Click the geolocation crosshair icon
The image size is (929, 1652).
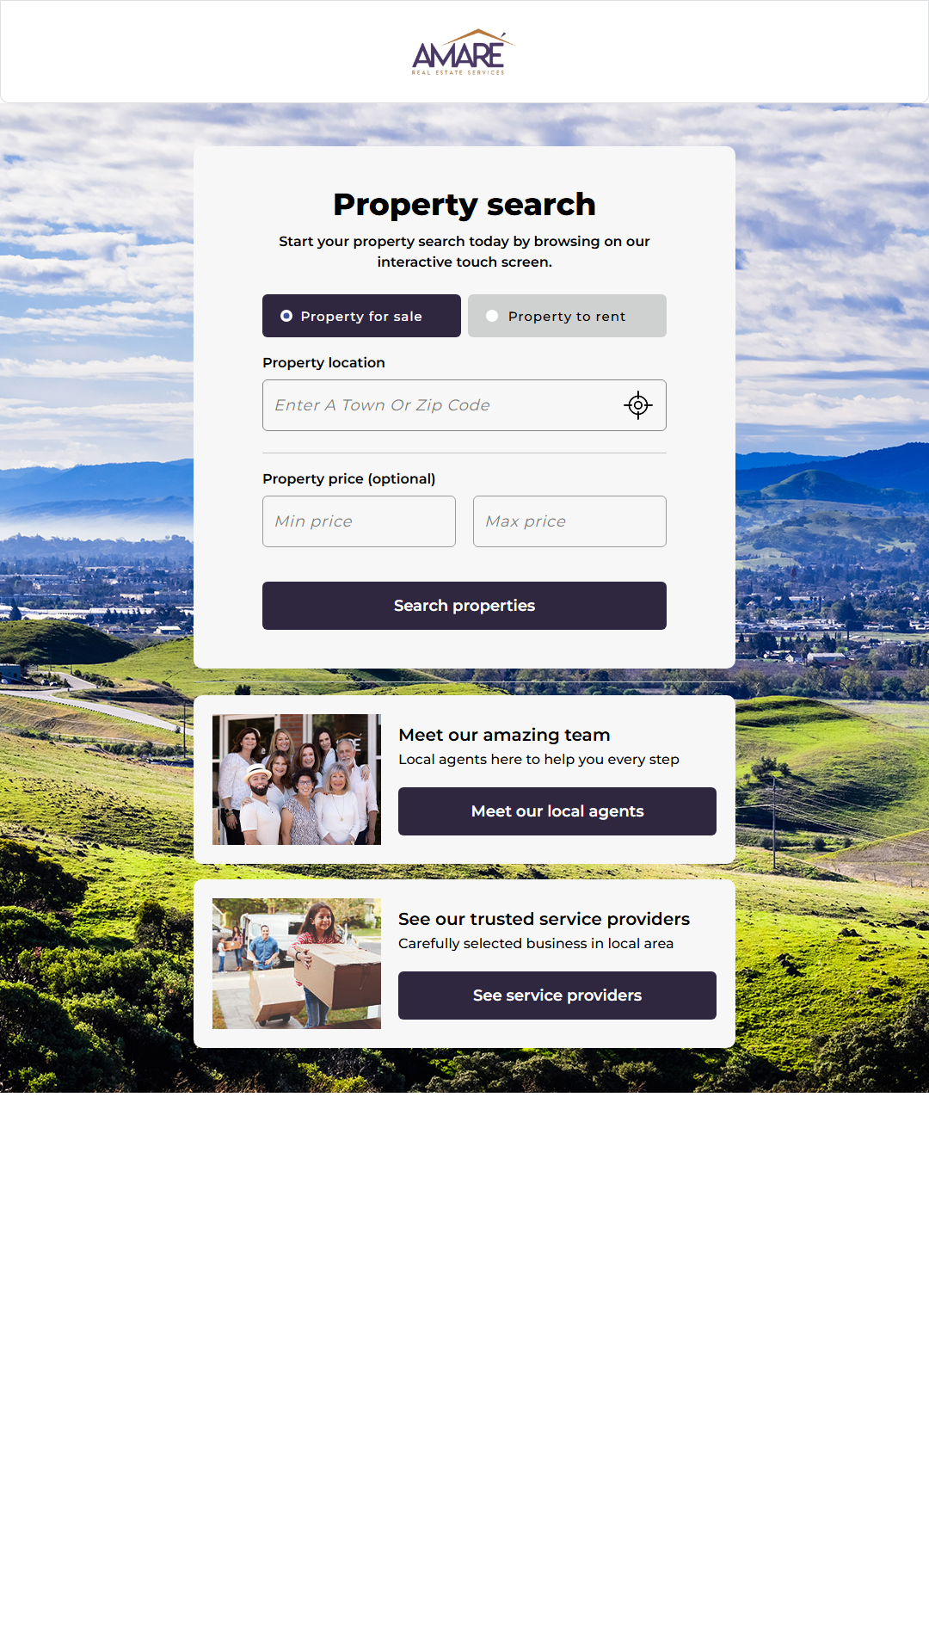coord(638,405)
